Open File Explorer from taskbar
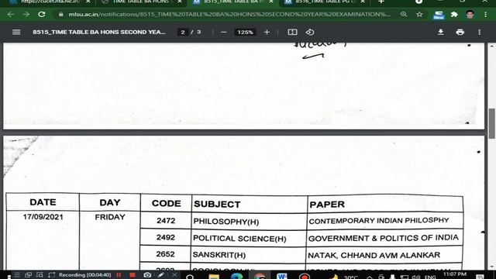The height and width of the screenshot is (279, 496). (x=214, y=277)
